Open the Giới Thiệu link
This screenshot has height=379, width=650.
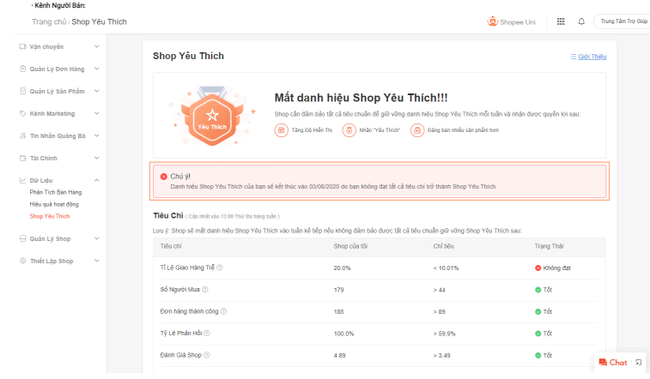point(588,57)
